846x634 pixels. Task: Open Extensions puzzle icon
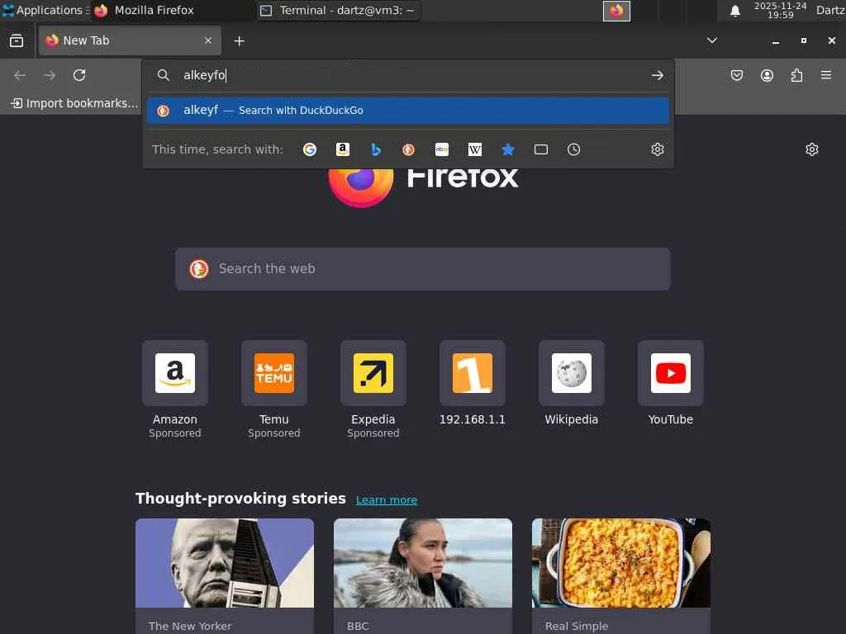click(x=796, y=75)
